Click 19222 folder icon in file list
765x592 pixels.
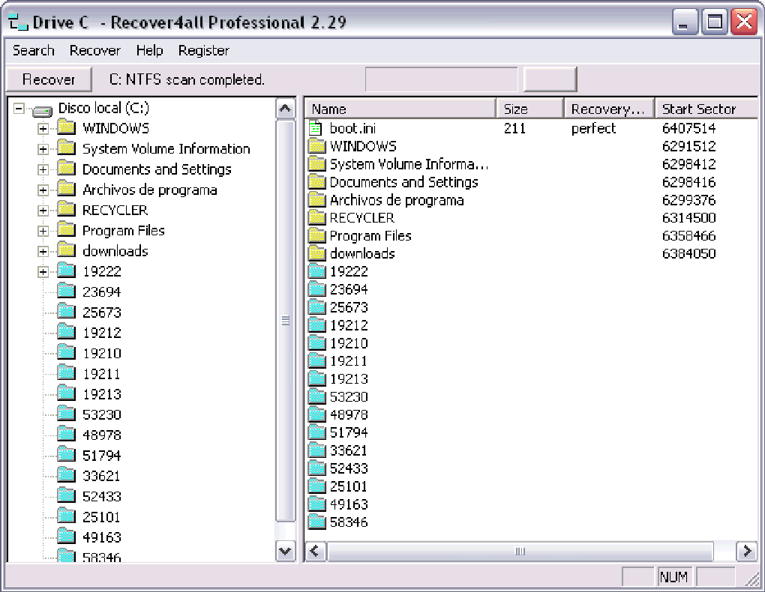[317, 271]
